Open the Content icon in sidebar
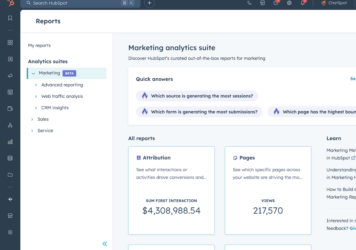Viewport: 356px width, 250px height. [x=10, y=92]
